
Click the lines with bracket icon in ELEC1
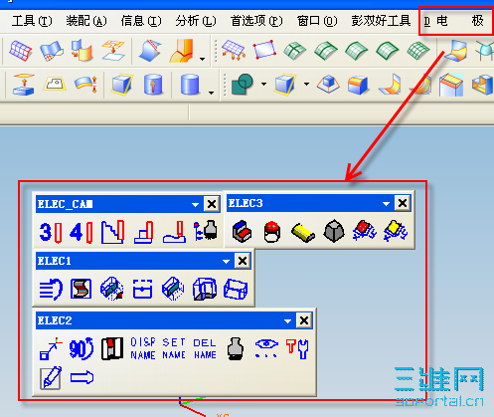click(51, 290)
